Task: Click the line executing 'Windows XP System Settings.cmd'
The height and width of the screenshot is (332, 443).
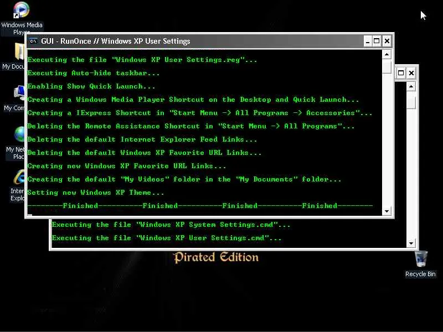Action: point(171,225)
